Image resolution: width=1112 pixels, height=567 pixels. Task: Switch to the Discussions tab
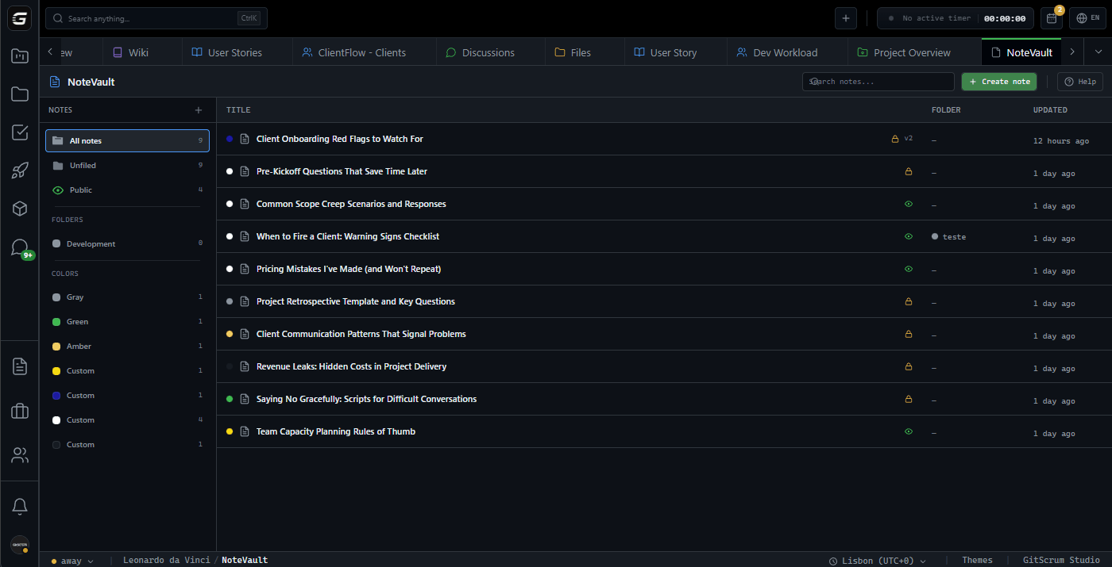pos(480,52)
